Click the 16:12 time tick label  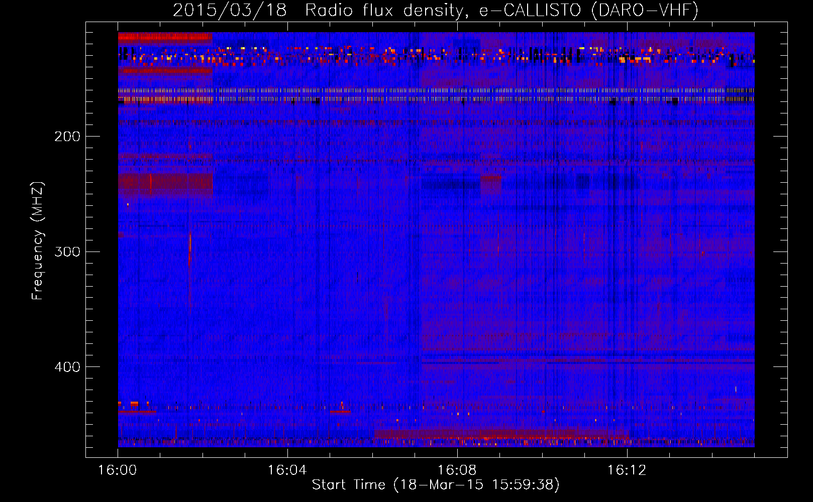point(627,470)
